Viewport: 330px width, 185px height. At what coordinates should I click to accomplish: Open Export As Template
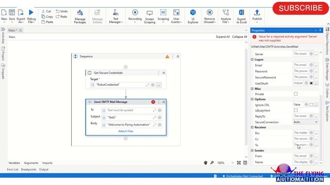pos(21,16)
